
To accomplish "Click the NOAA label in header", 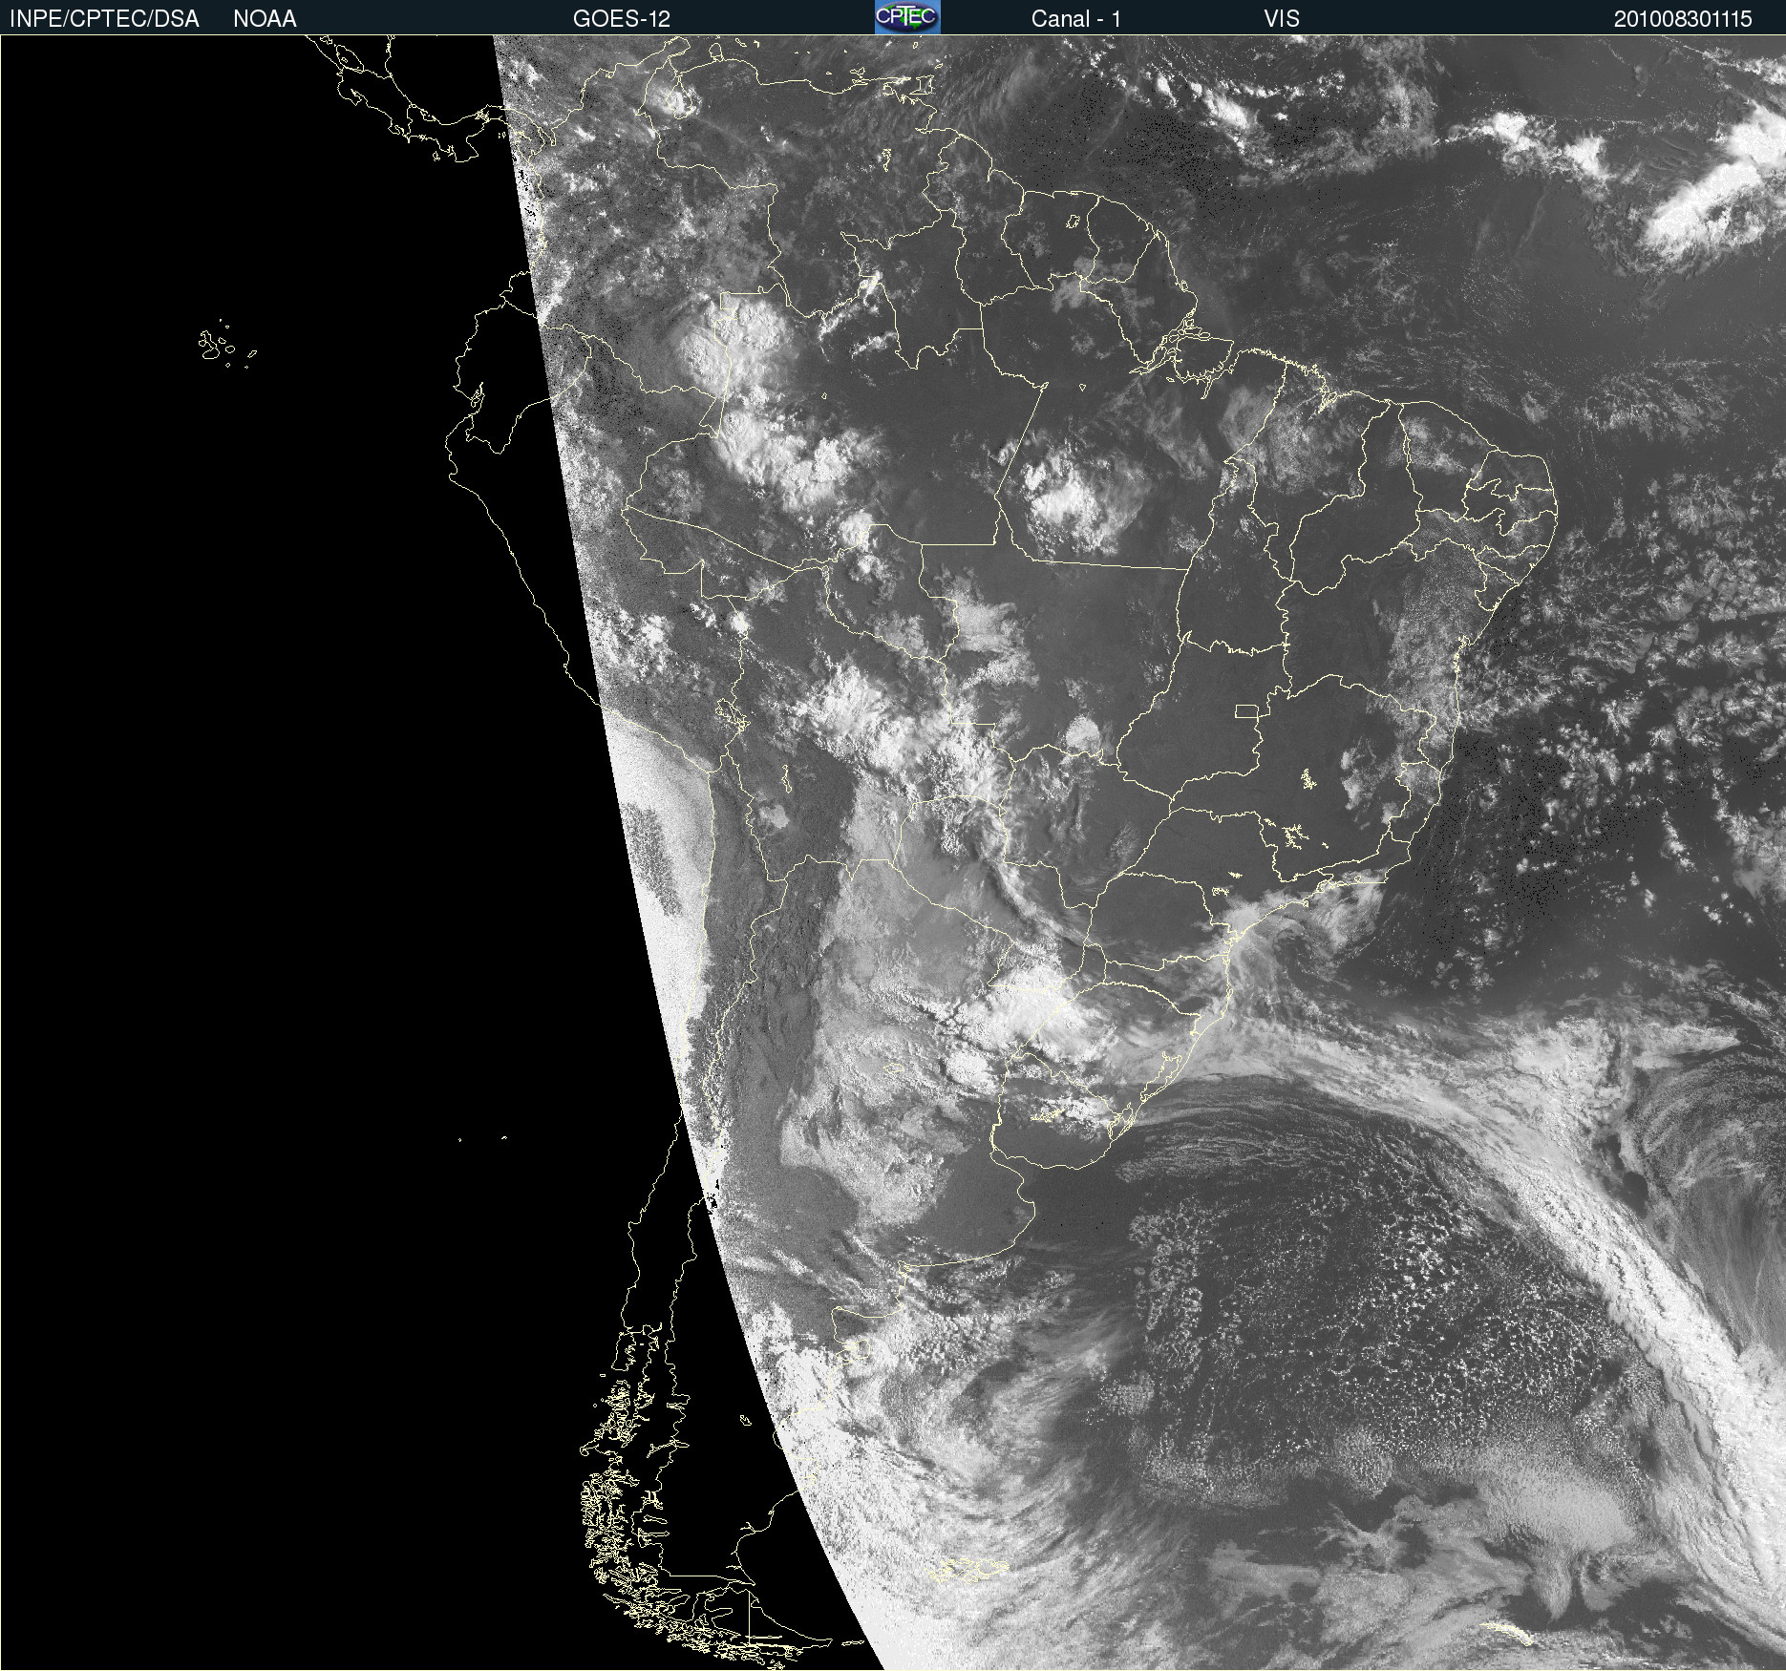I will pos(265,19).
